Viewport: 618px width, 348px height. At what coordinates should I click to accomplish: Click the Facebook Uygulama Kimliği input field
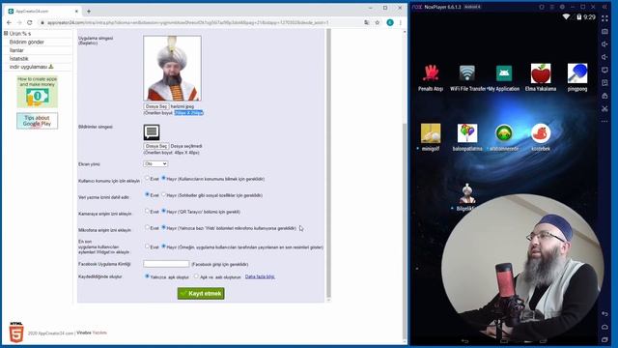[x=166, y=264]
